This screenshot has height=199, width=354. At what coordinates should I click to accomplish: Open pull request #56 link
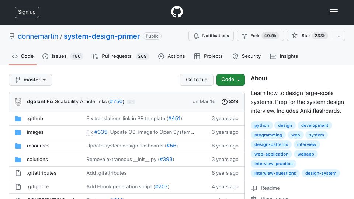(x=171, y=146)
